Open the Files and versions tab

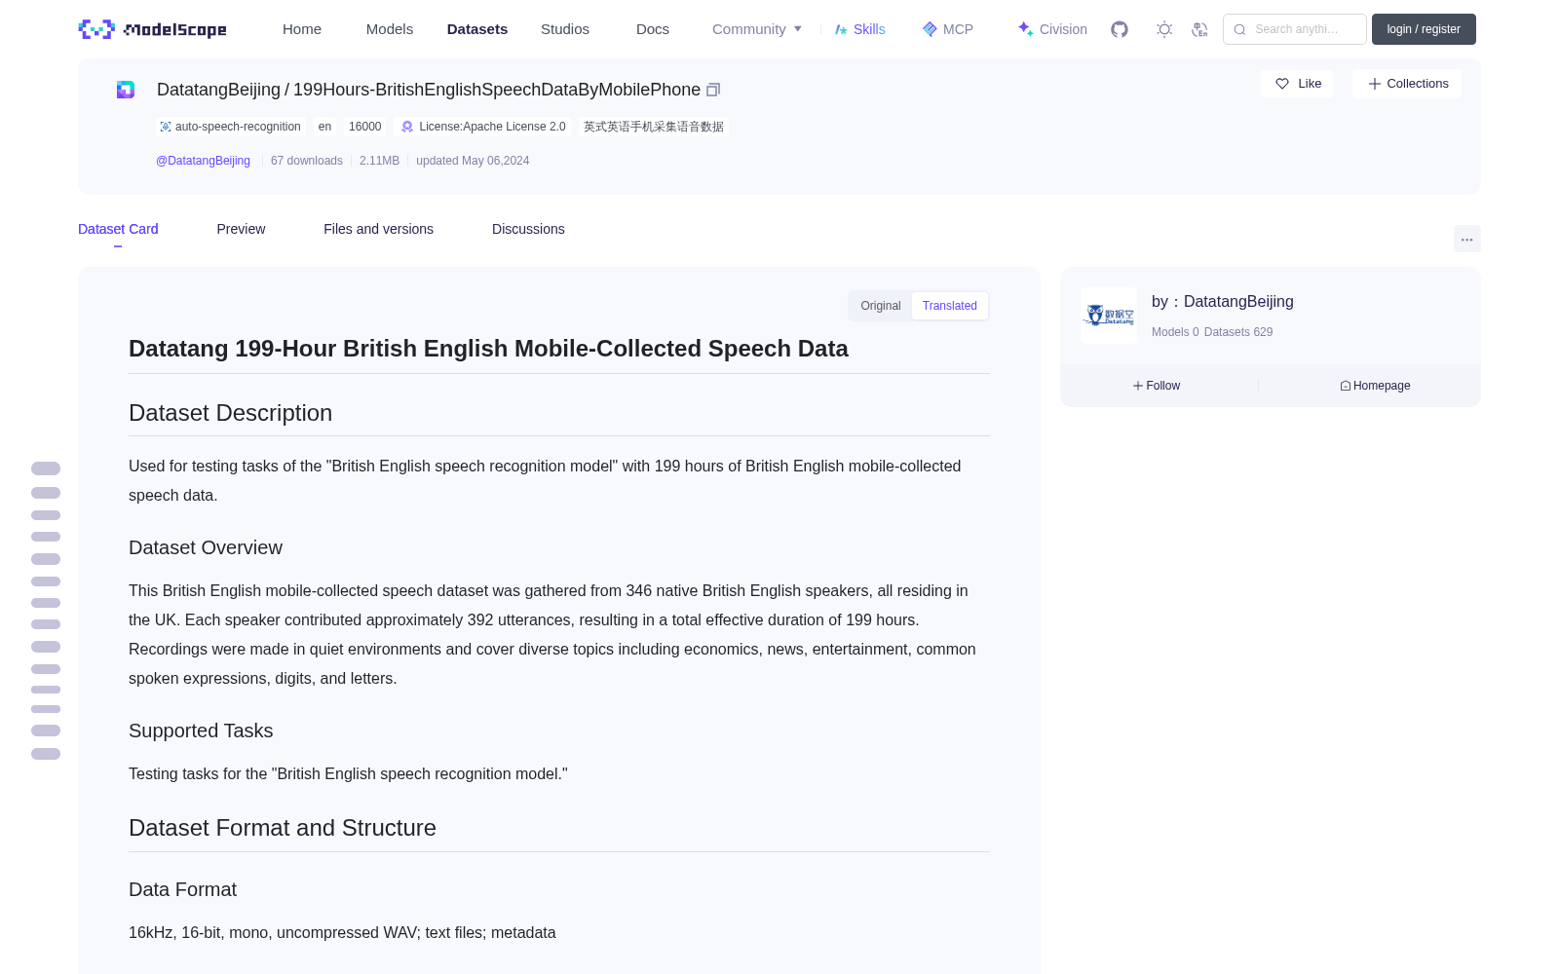point(379,229)
